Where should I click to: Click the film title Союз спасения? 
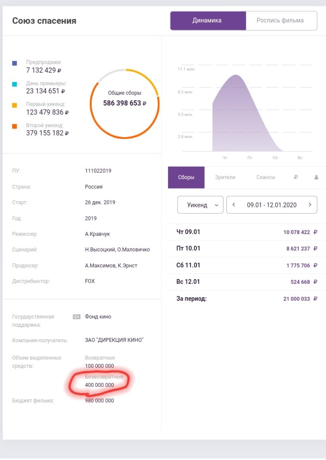[x=44, y=21]
